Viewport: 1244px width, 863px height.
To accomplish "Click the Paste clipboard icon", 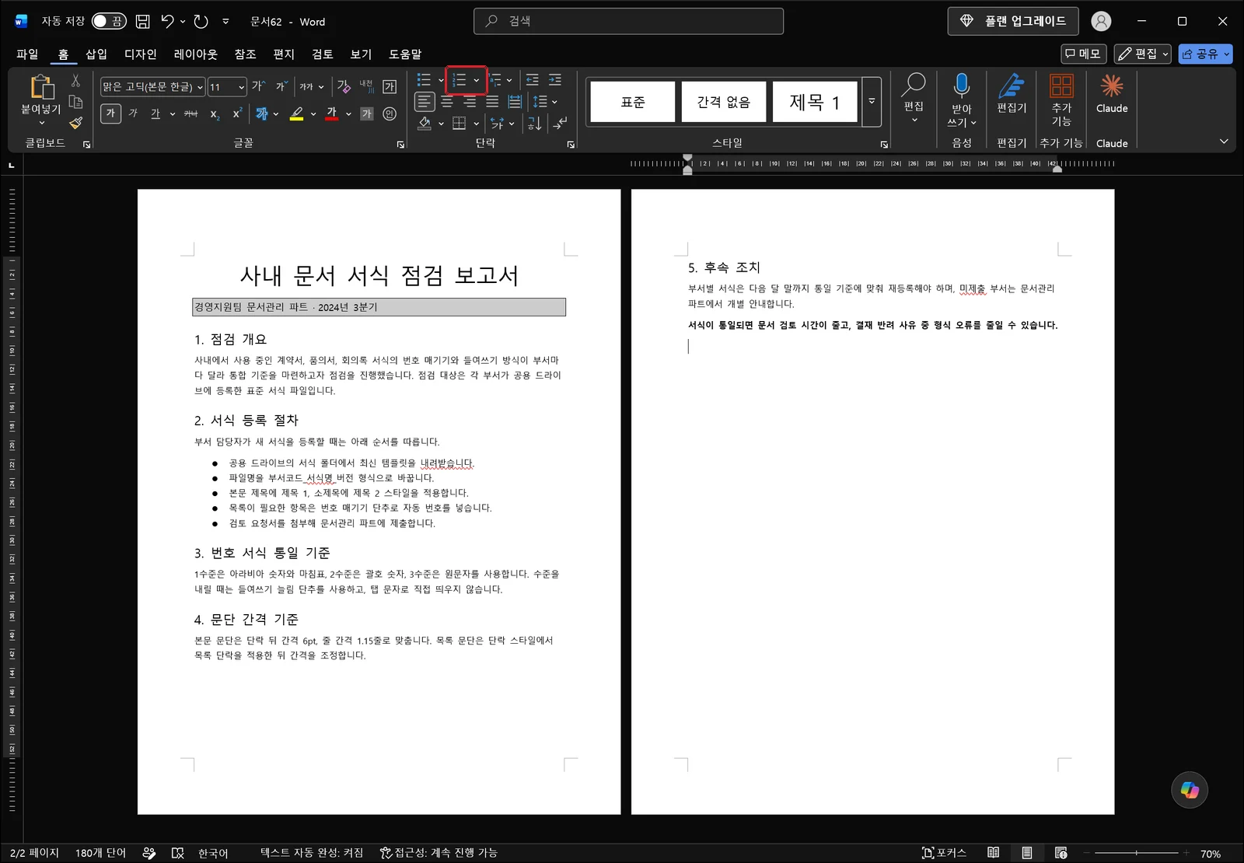I will coord(41,87).
